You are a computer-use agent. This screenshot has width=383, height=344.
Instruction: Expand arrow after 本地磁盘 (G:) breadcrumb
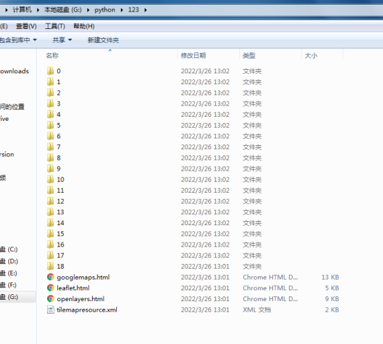pos(88,10)
